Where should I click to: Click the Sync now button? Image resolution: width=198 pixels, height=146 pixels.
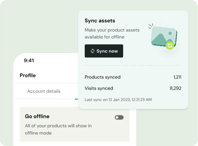(104, 51)
